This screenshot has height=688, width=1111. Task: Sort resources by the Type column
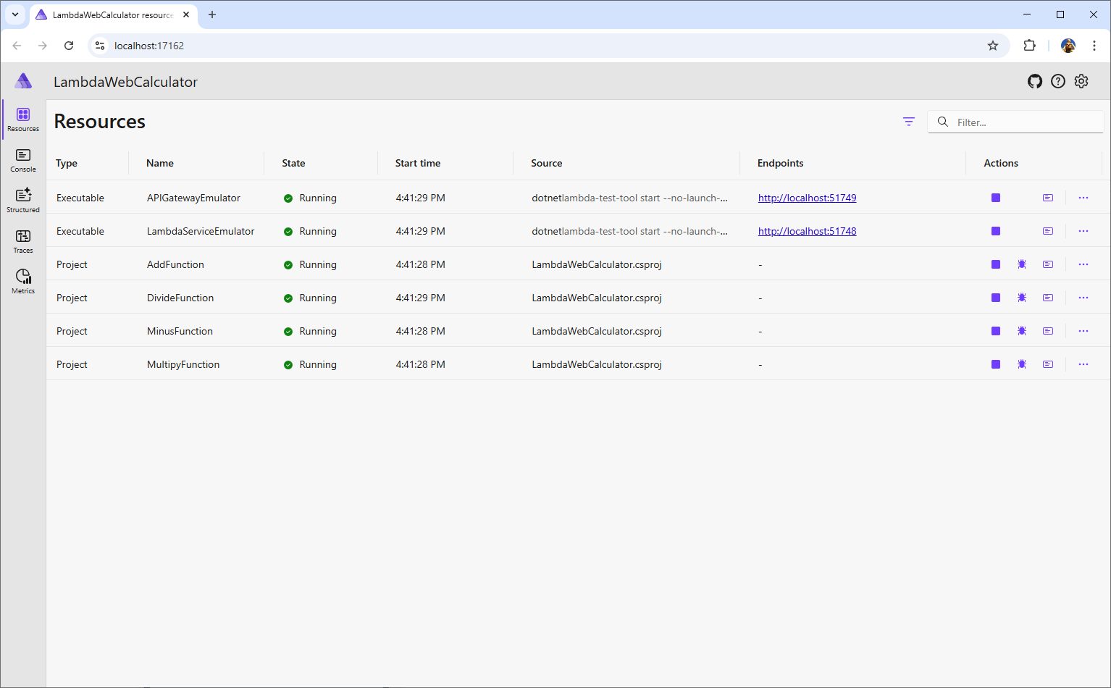click(67, 163)
